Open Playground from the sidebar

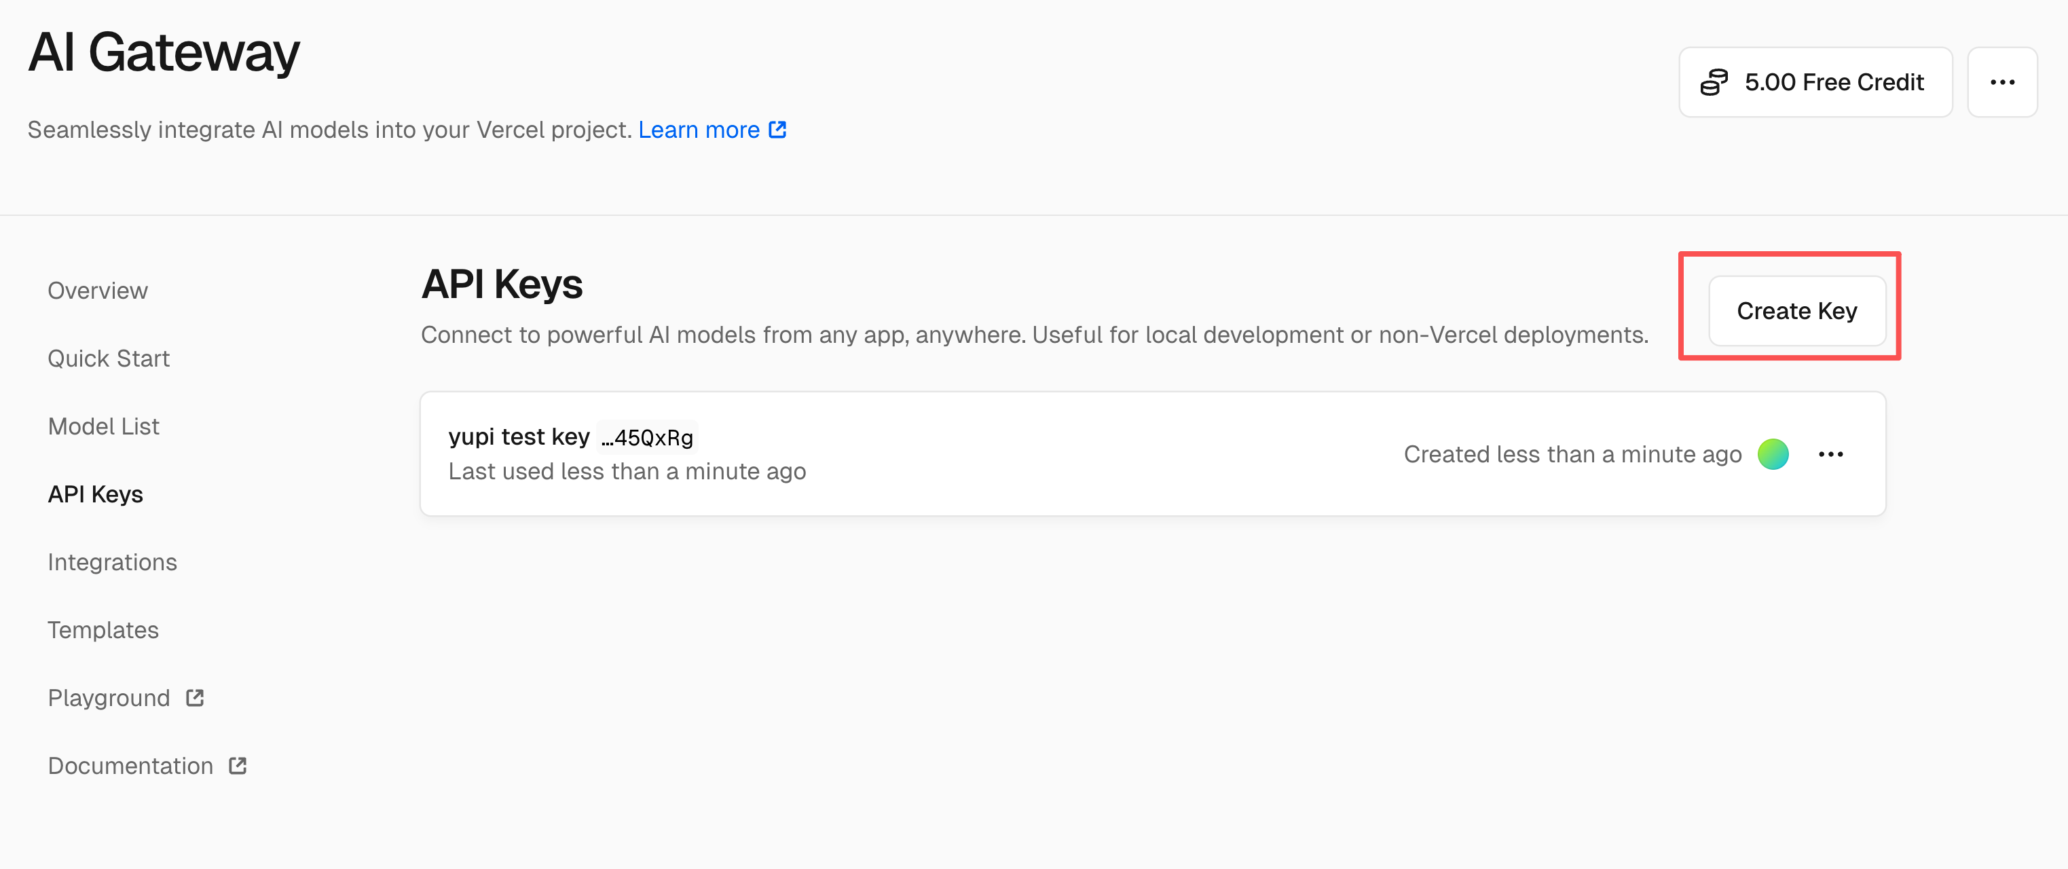109,697
